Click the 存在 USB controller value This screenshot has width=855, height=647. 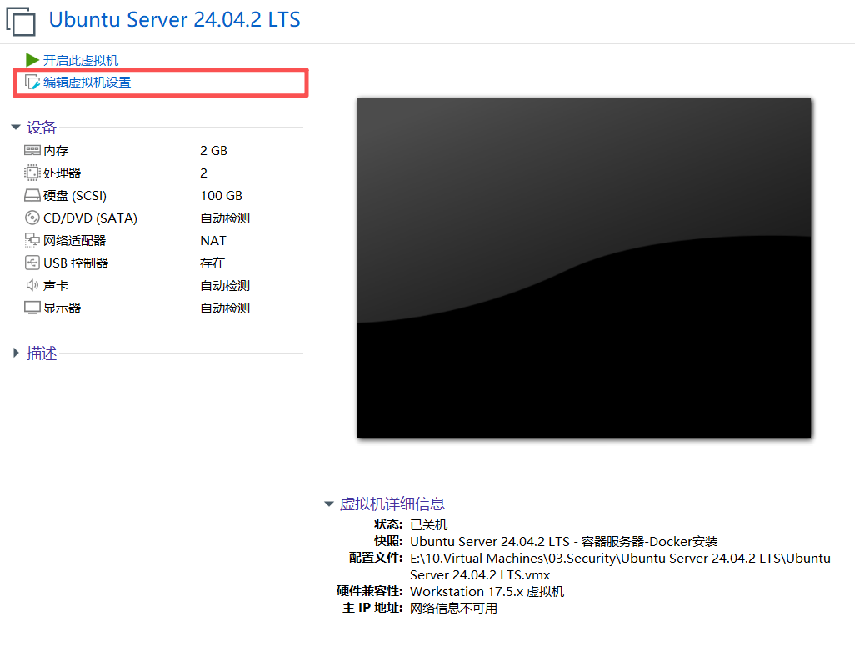pyautogui.click(x=212, y=263)
